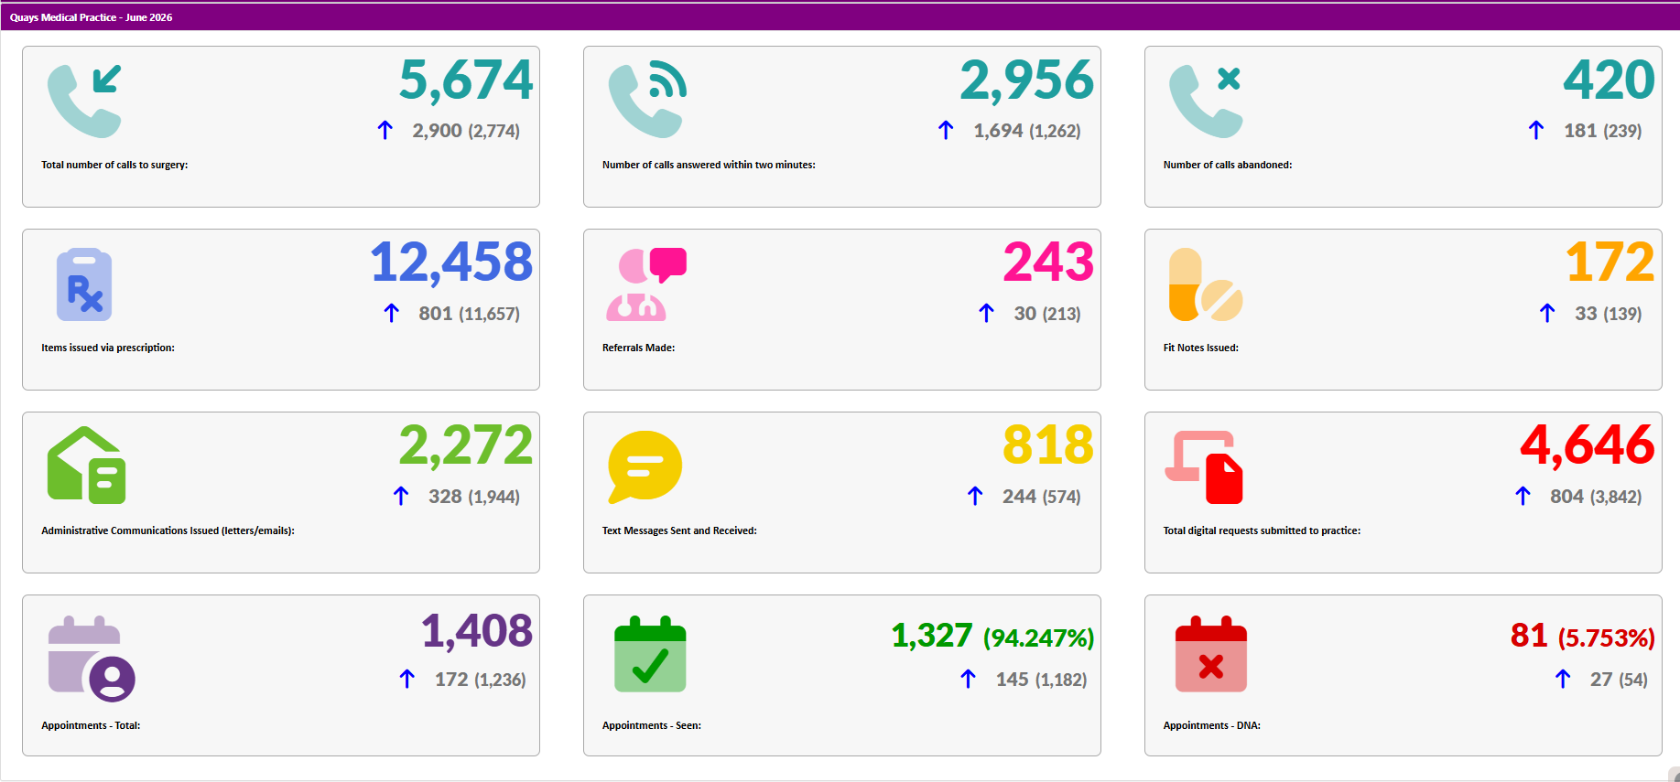
Task: Click the yellow text message bubble icon
Action: click(645, 466)
